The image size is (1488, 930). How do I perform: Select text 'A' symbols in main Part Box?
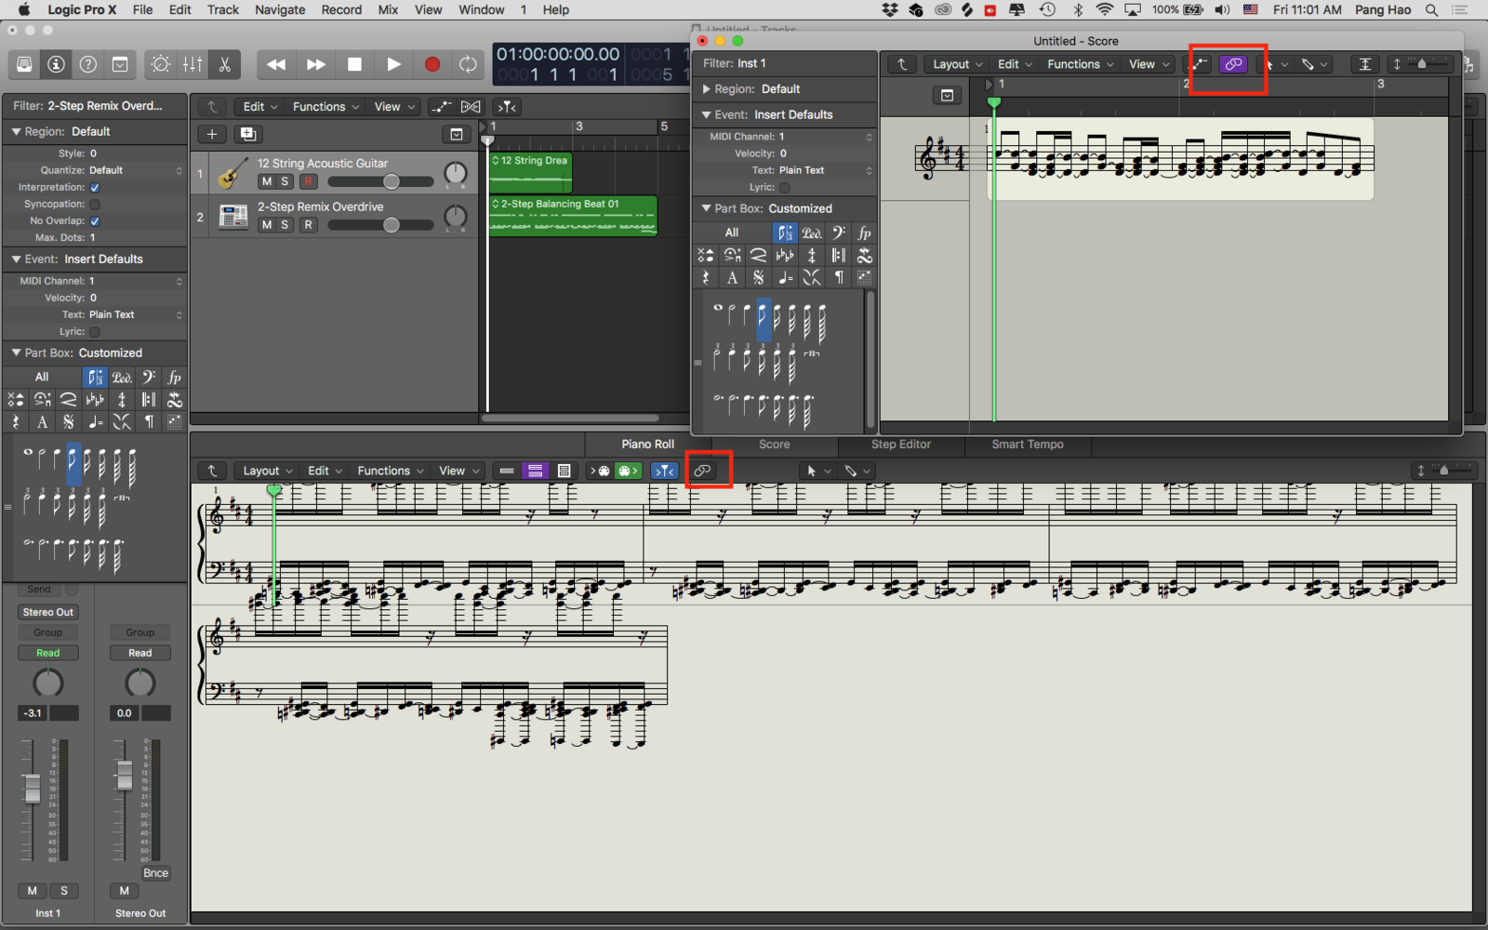click(x=42, y=422)
